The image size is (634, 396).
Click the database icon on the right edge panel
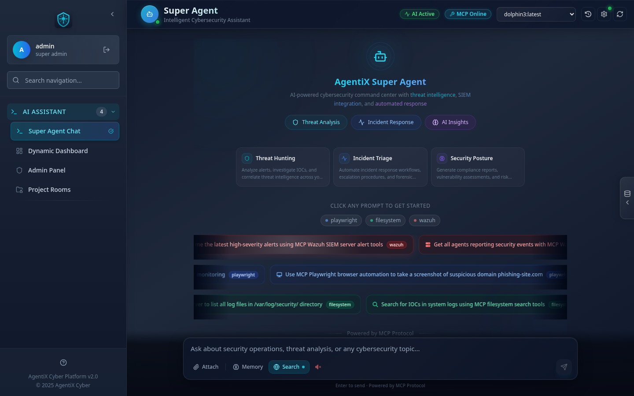click(627, 193)
